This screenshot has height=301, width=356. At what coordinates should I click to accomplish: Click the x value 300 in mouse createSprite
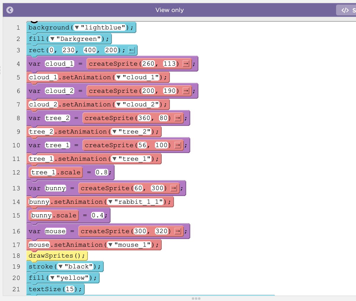point(140,231)
